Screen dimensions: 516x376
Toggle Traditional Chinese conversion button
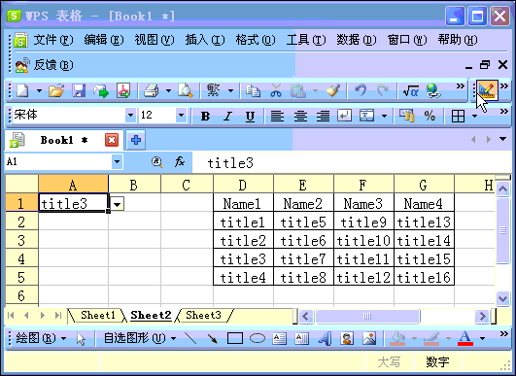pyautogui.click(x=213, y=90)
